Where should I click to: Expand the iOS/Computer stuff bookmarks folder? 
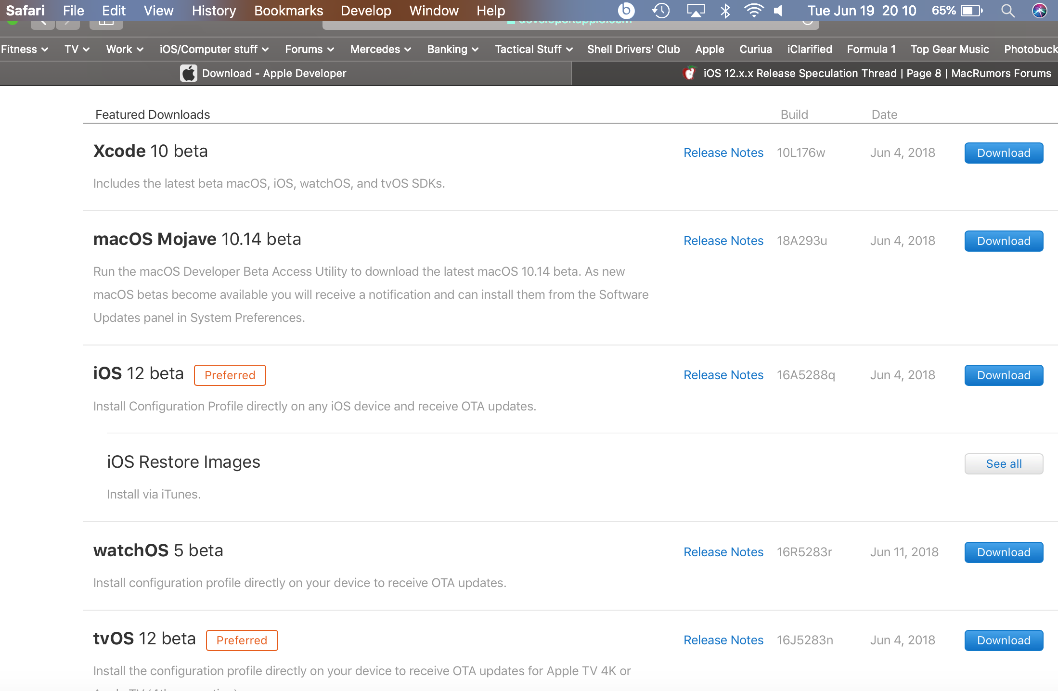coord(214,49)
